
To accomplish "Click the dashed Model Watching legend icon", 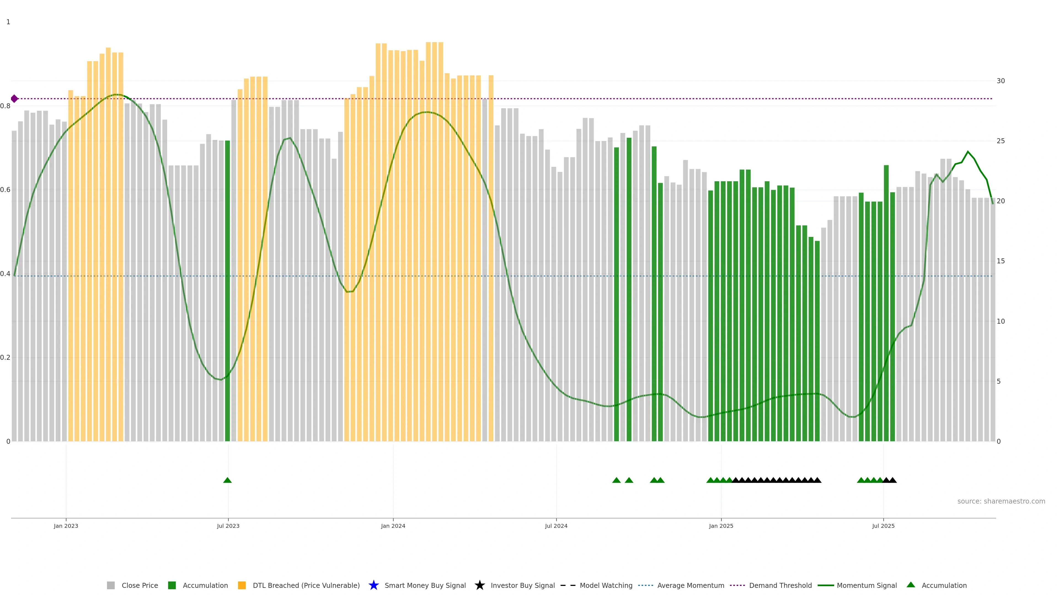I will coord(568,585).
